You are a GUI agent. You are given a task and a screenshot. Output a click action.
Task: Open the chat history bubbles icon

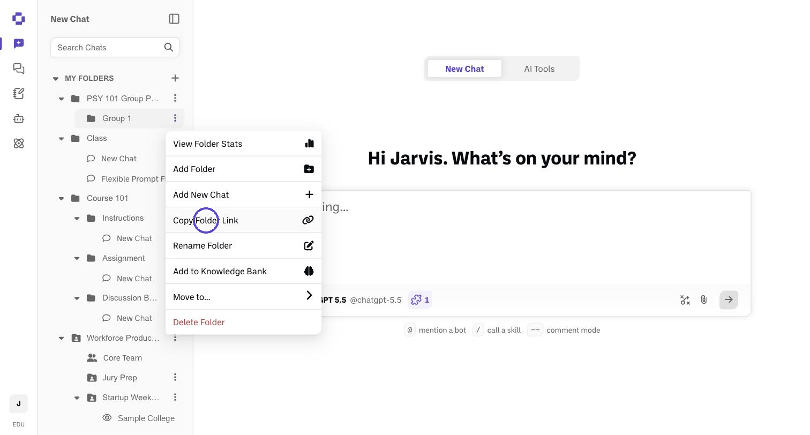click(19, 69)
